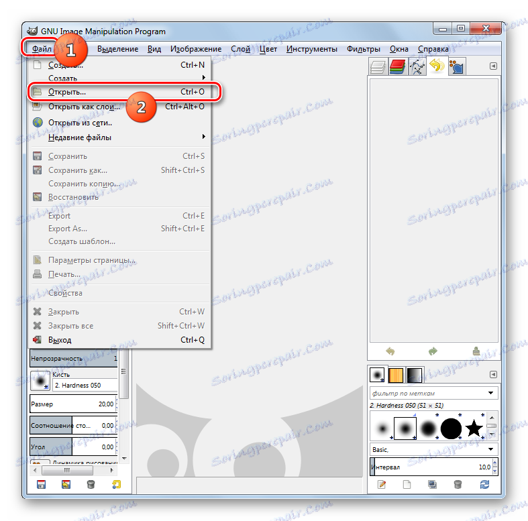
Task: Choose Выход to quit GIMP
Action: (119, 339)
